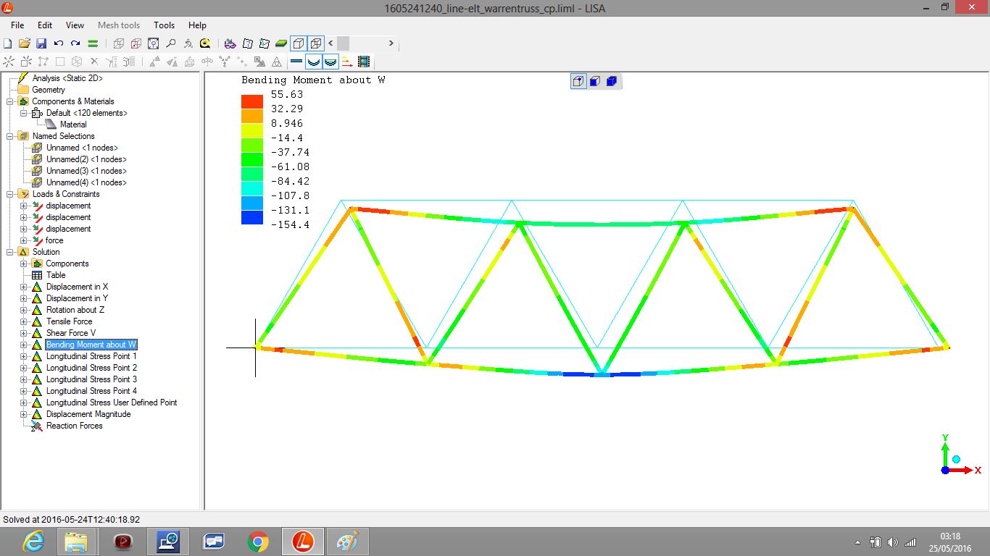Expand the Tensile Force result node

tap(23, 321)
